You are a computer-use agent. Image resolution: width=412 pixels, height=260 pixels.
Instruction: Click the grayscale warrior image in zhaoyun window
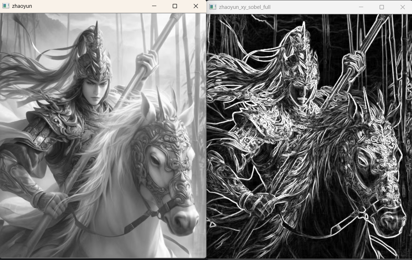[103, 136]
